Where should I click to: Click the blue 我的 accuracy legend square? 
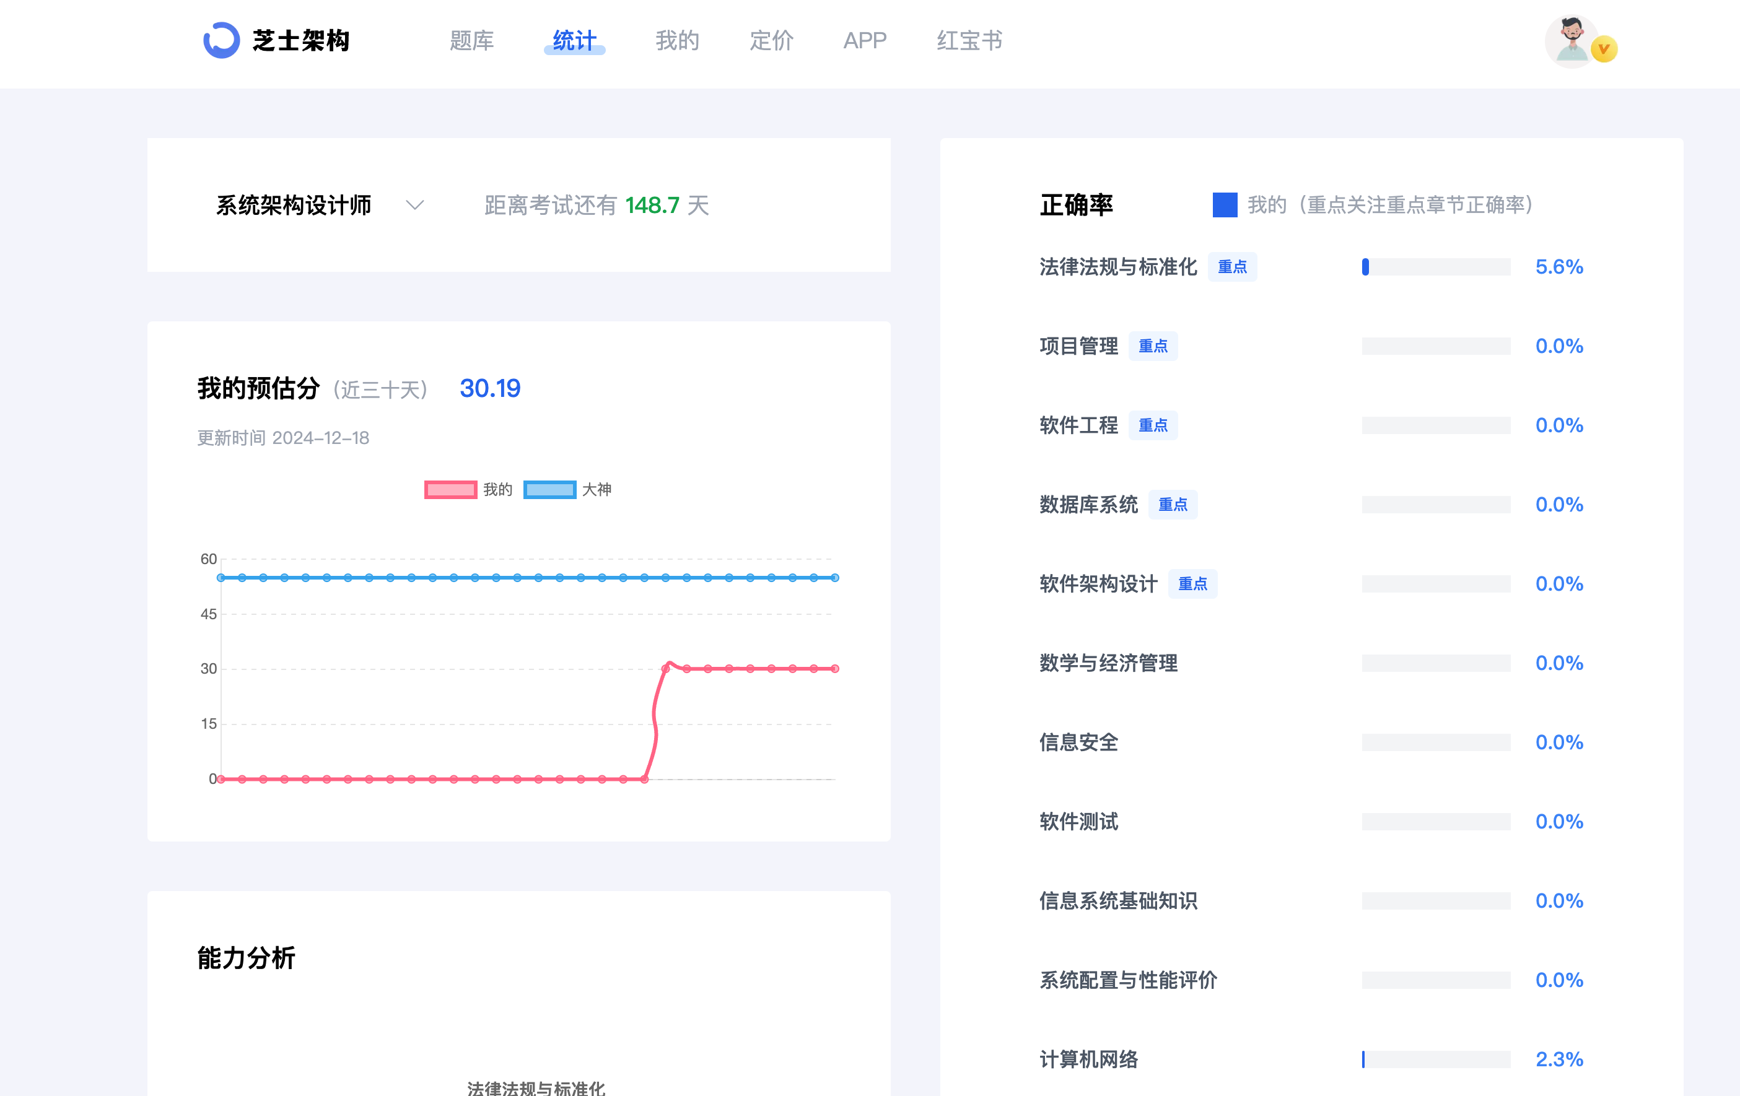(1225, 204)
